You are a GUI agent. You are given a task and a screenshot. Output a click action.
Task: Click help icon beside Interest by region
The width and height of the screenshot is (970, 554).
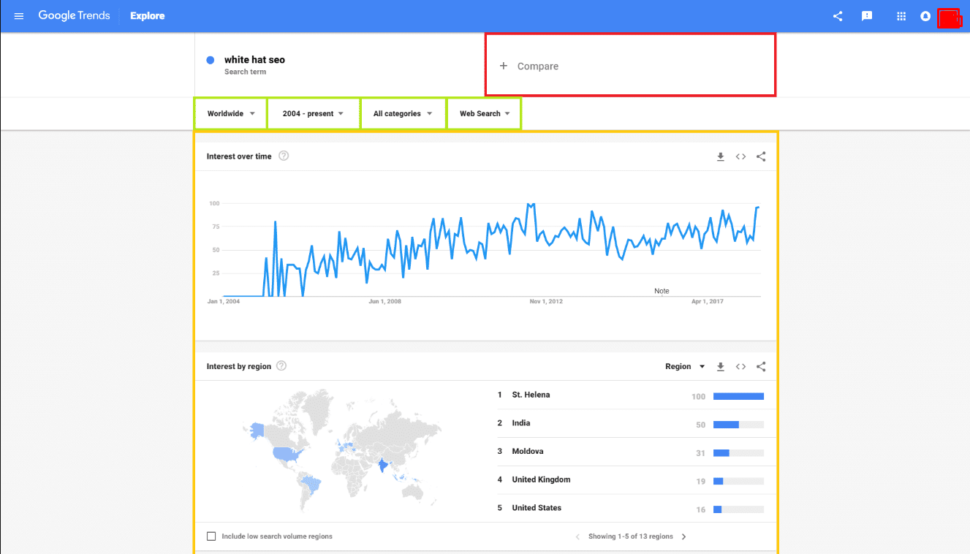click(x=281, y=366)
